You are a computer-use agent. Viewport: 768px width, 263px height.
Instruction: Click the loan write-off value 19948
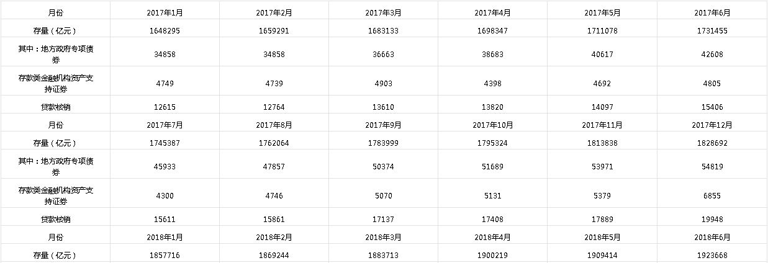coord(713,219)
